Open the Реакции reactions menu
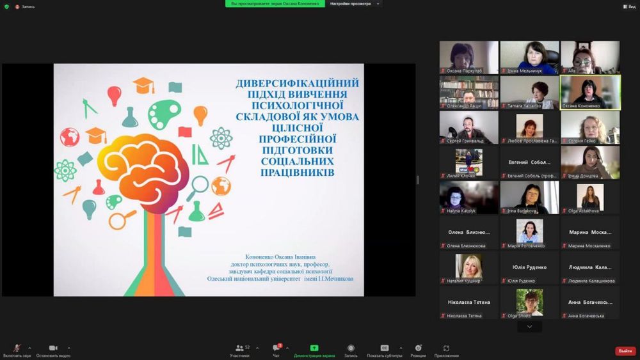640x360 pixels. click(x=418, y=348)
